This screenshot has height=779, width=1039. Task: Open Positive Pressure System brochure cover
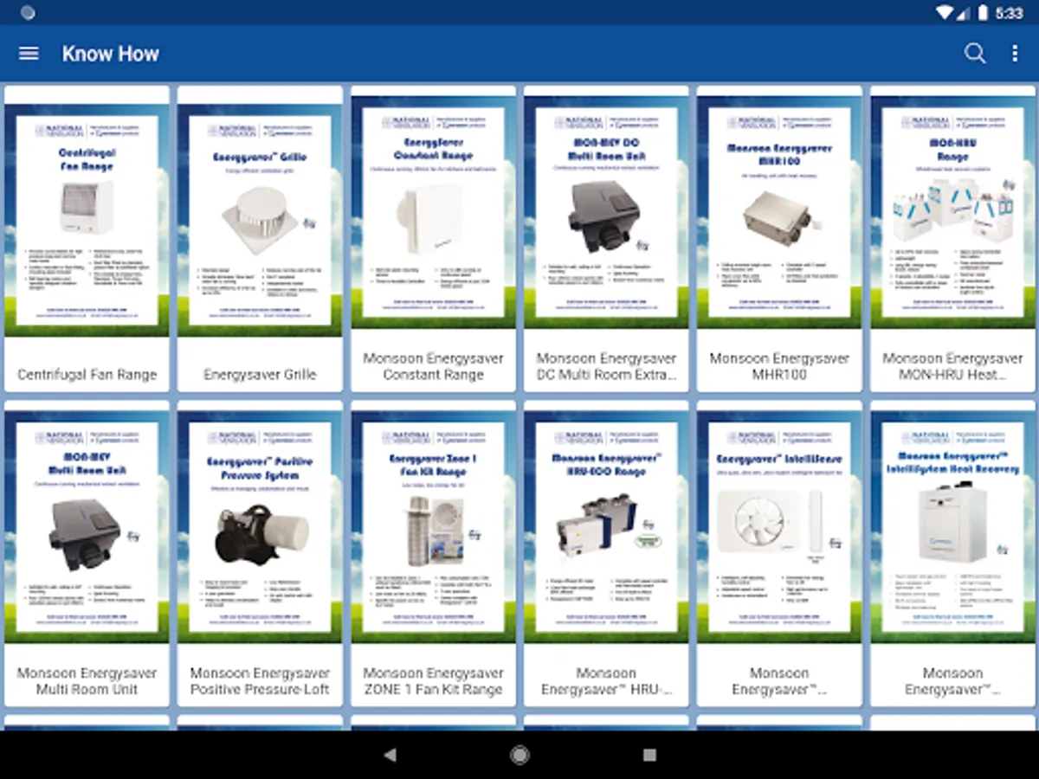[260, 526]
